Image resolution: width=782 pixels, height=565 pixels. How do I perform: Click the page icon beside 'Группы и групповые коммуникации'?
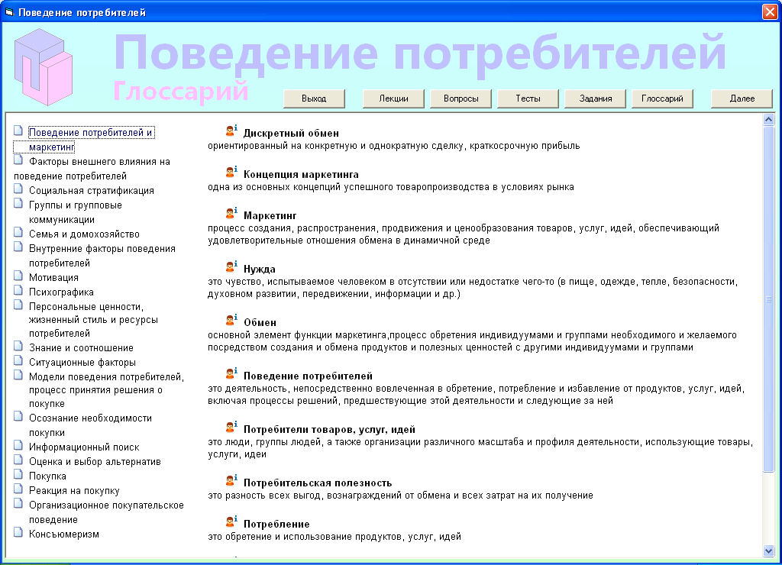tap(18, 203)
